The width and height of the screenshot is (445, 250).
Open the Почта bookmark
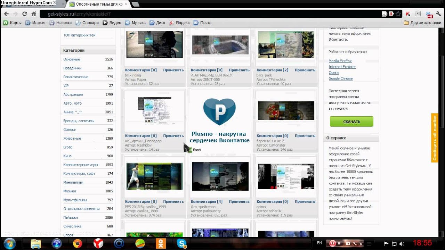202,23
